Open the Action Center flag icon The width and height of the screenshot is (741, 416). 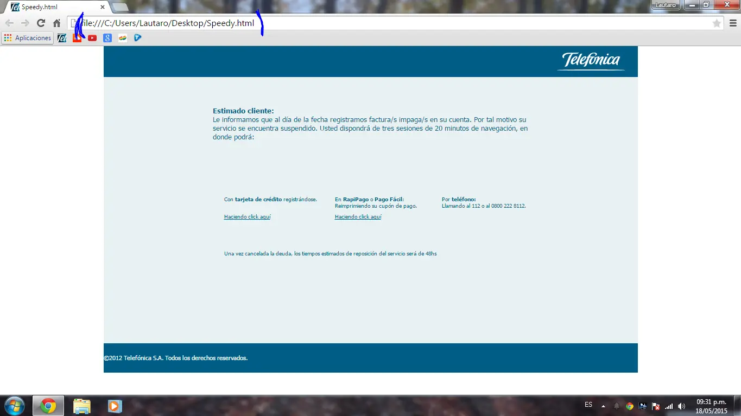pyautogui.click(x=656, y=406)
